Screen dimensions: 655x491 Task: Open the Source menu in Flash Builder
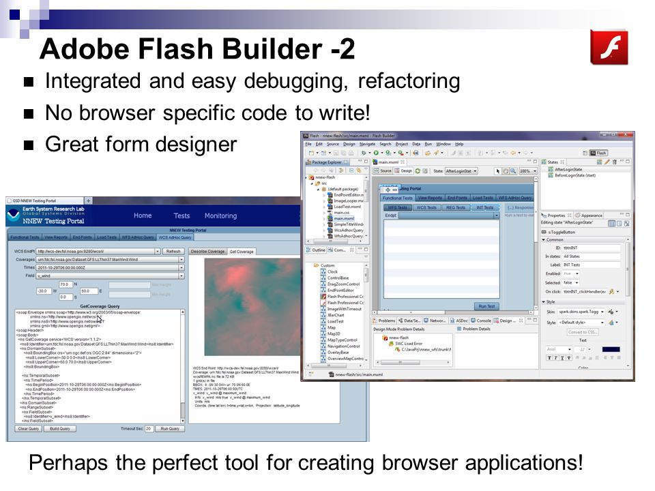[333, 144]
